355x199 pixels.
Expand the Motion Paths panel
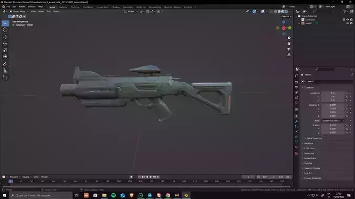(310, 158)
